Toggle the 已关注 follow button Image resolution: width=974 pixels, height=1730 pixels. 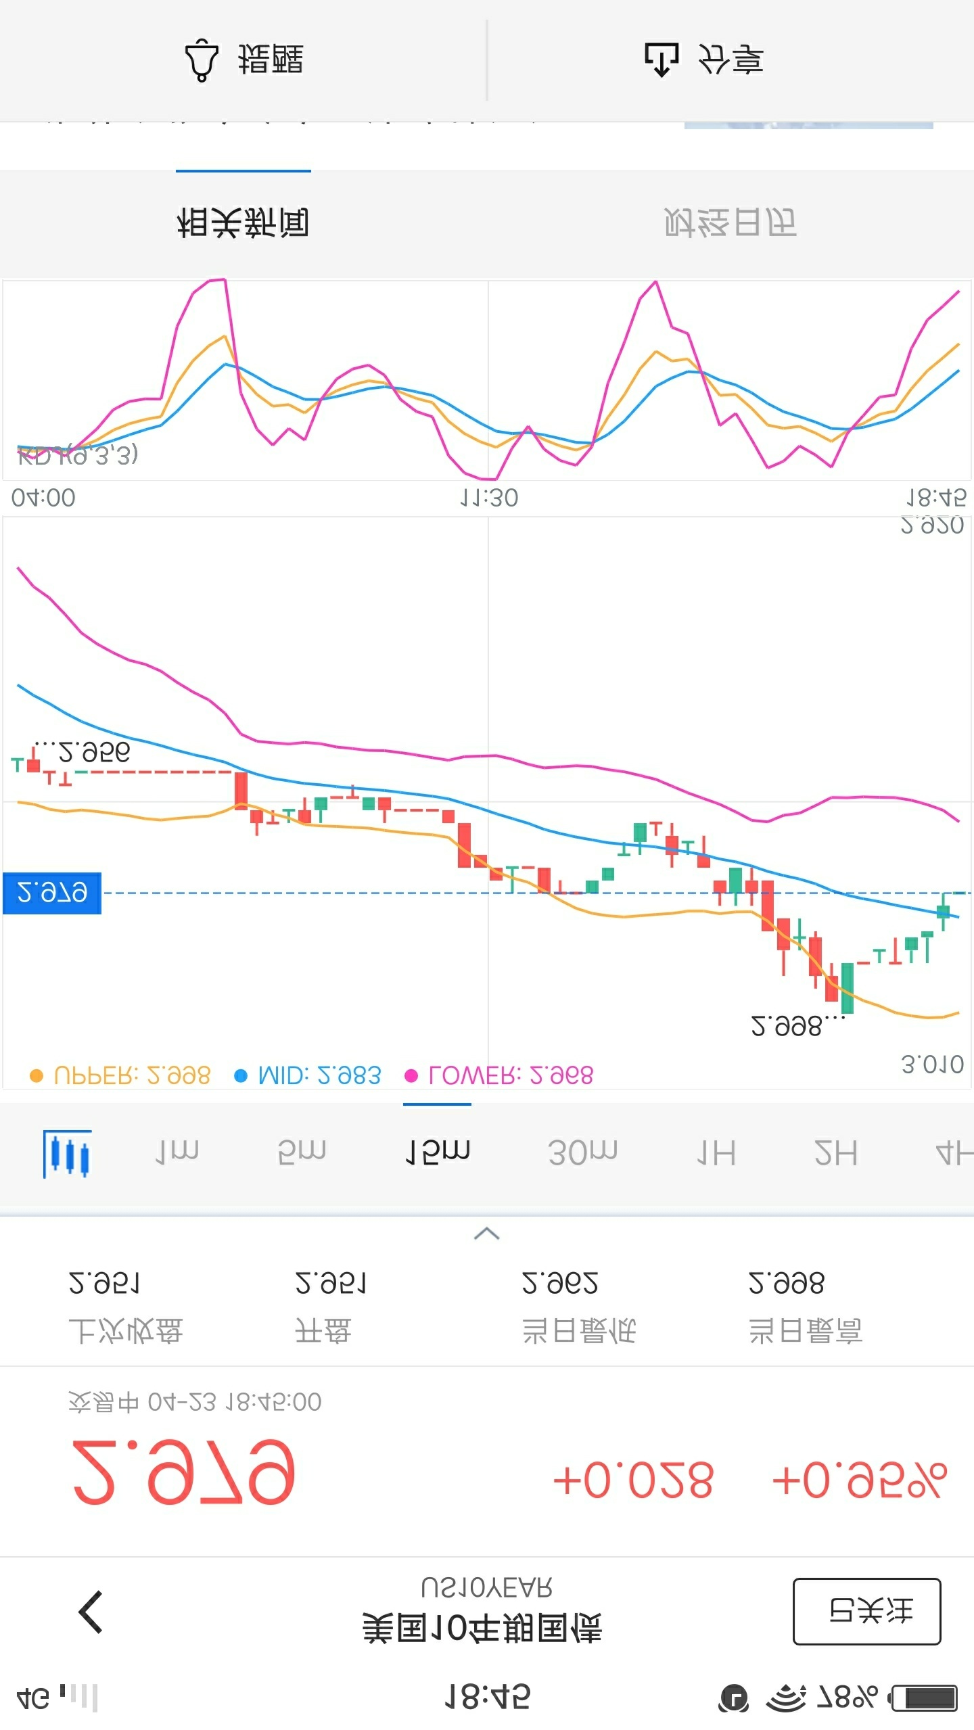click(x=866, y=1612)
